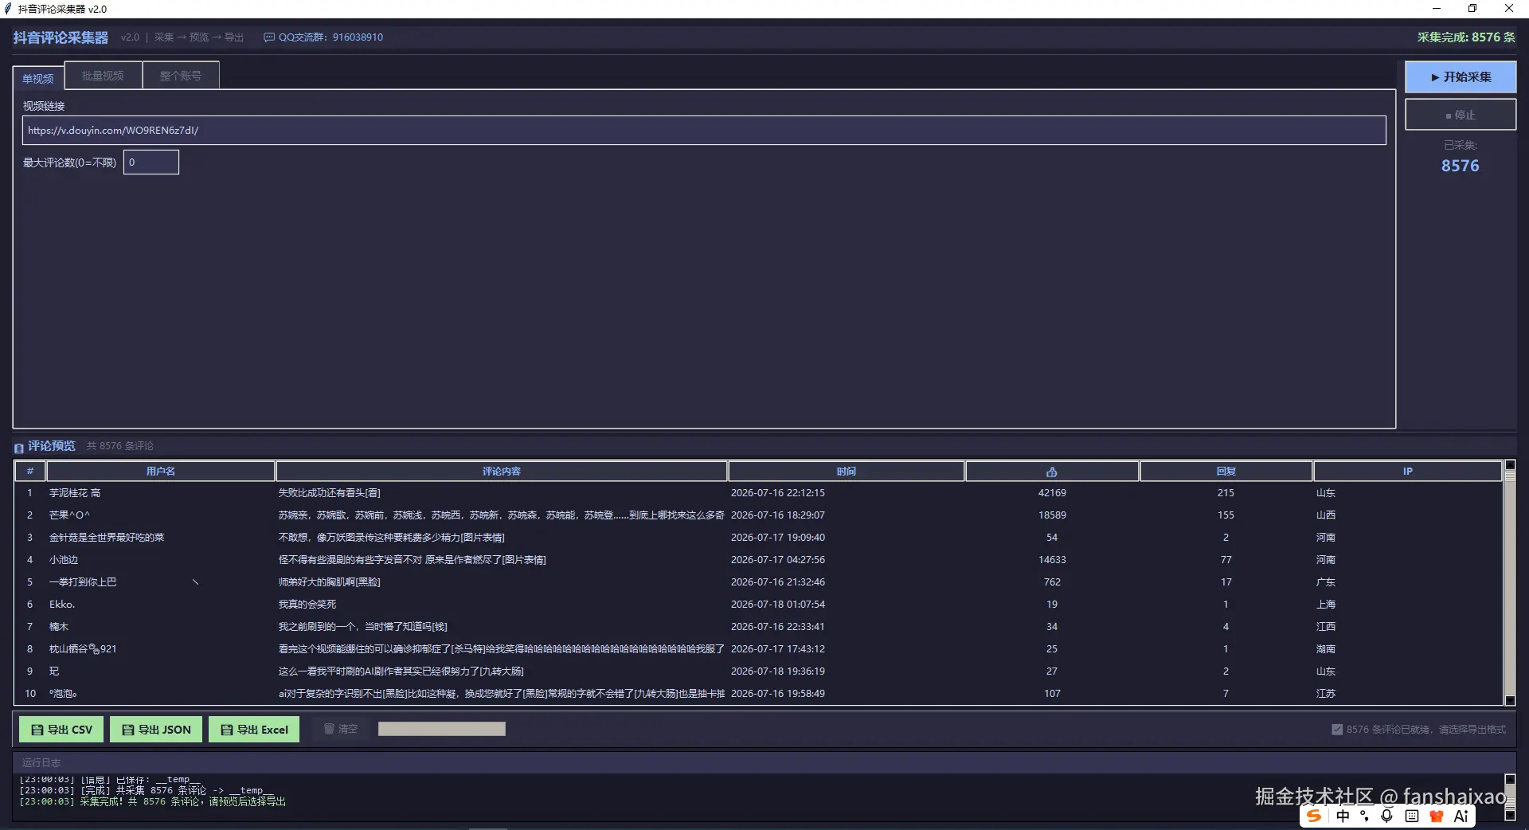Click the IP value 江苏
Image resolution: width=1529 pixels, height=830 pixels.
click(x=1326, y=694)
